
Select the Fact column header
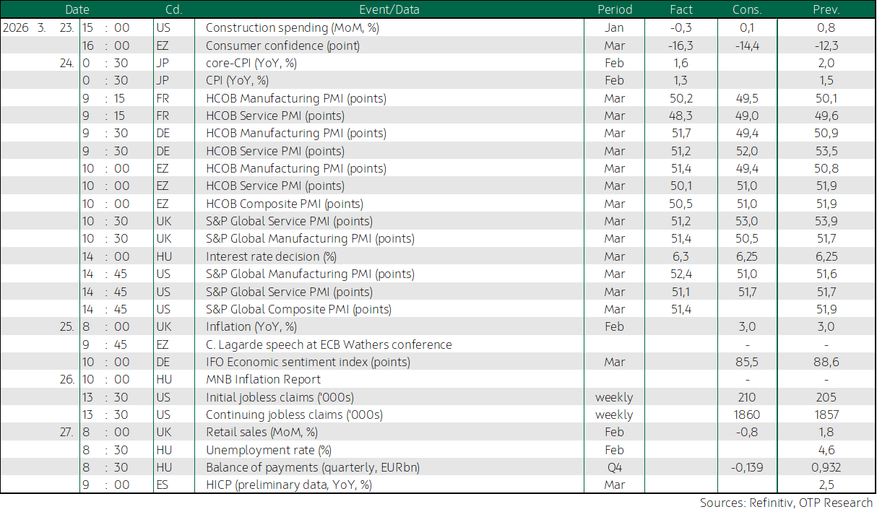click(681, 9)
